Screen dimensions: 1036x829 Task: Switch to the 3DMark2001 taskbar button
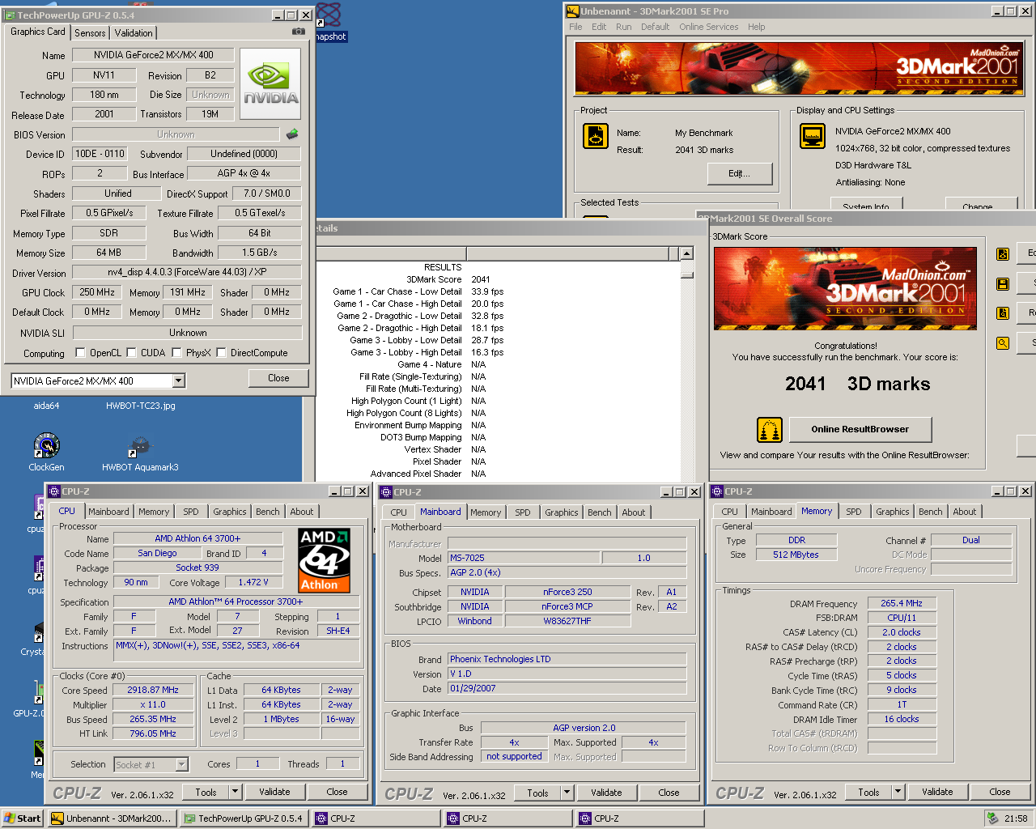(x=112, y=818)
